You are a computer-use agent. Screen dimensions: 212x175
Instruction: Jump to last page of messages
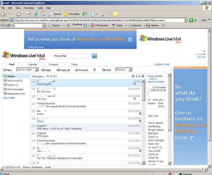tap(143, 76)
